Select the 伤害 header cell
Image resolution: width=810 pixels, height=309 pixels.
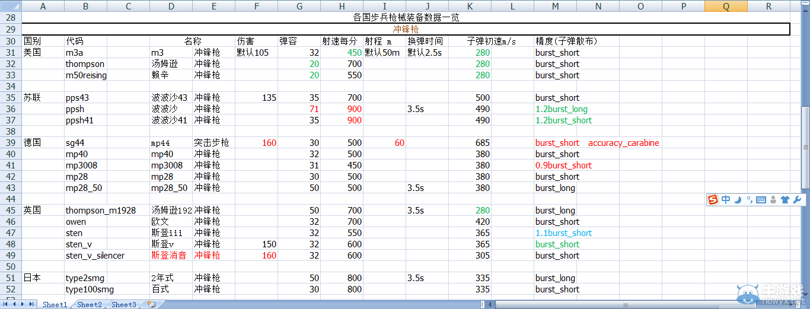click(256, 42)
